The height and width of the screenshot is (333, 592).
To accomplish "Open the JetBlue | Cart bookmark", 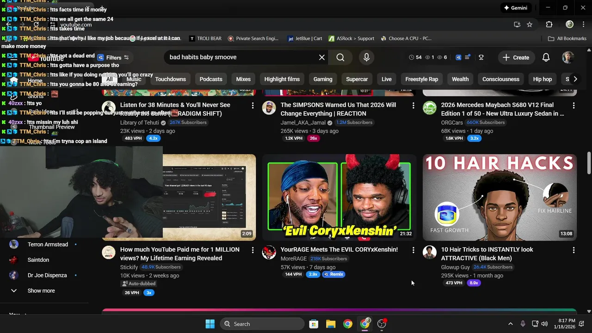I will pyautogui.click(x=305, y=38).
